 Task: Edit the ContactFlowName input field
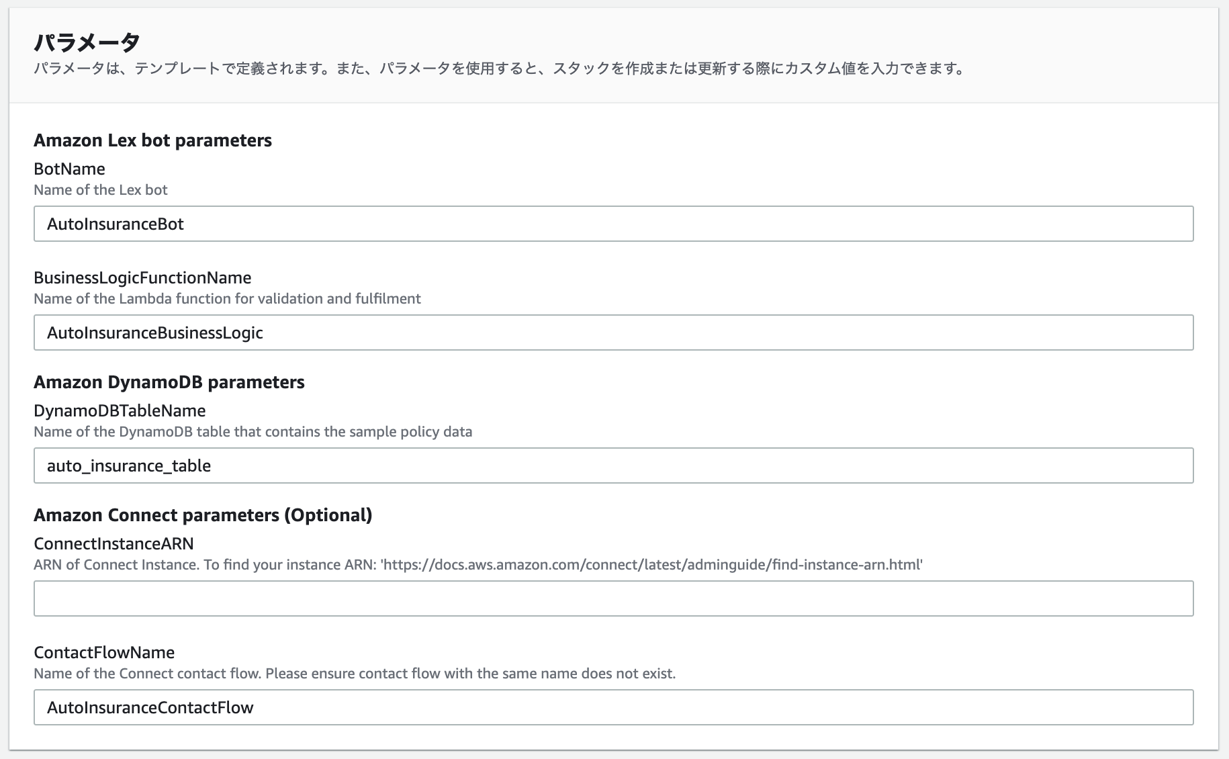[613, 707]
